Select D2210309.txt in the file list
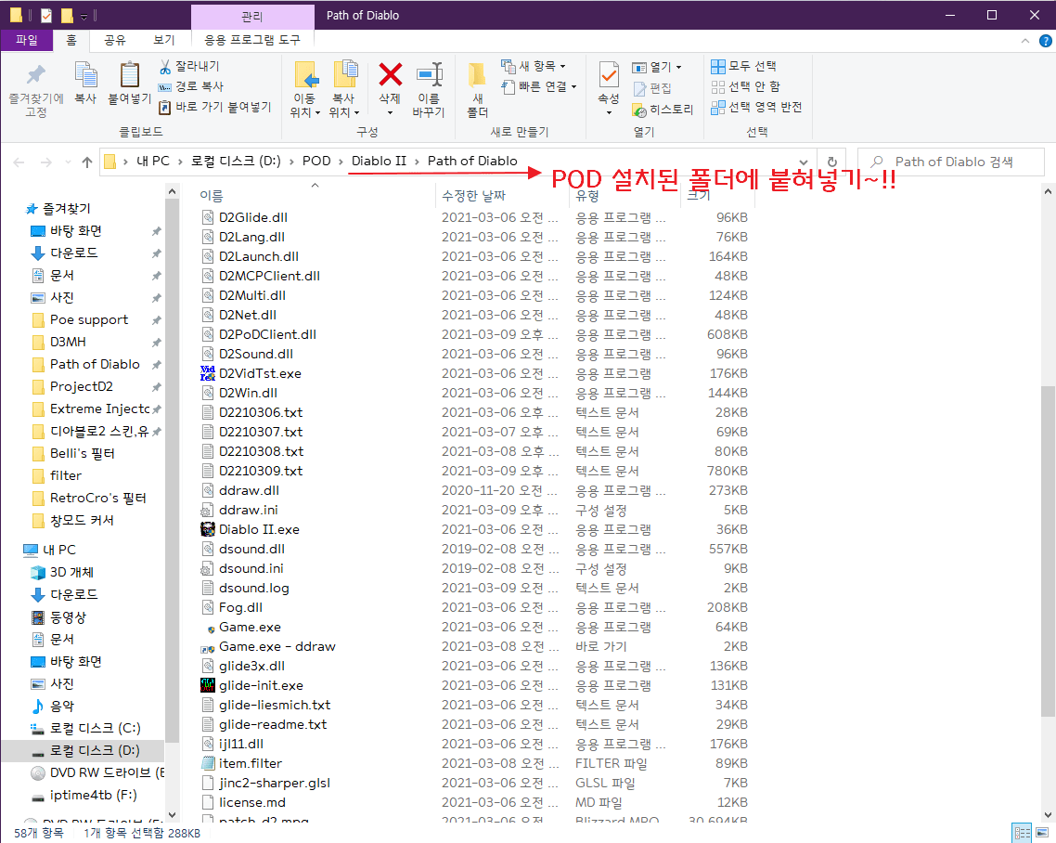Screen dimensions: 1056x843 click(261, 471)
